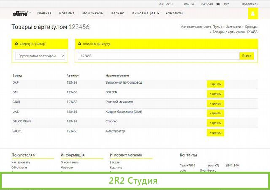Click К ценам for SAAB Рулевой механизм
This screenshot has width=270, height=190.
click(215, 103)
